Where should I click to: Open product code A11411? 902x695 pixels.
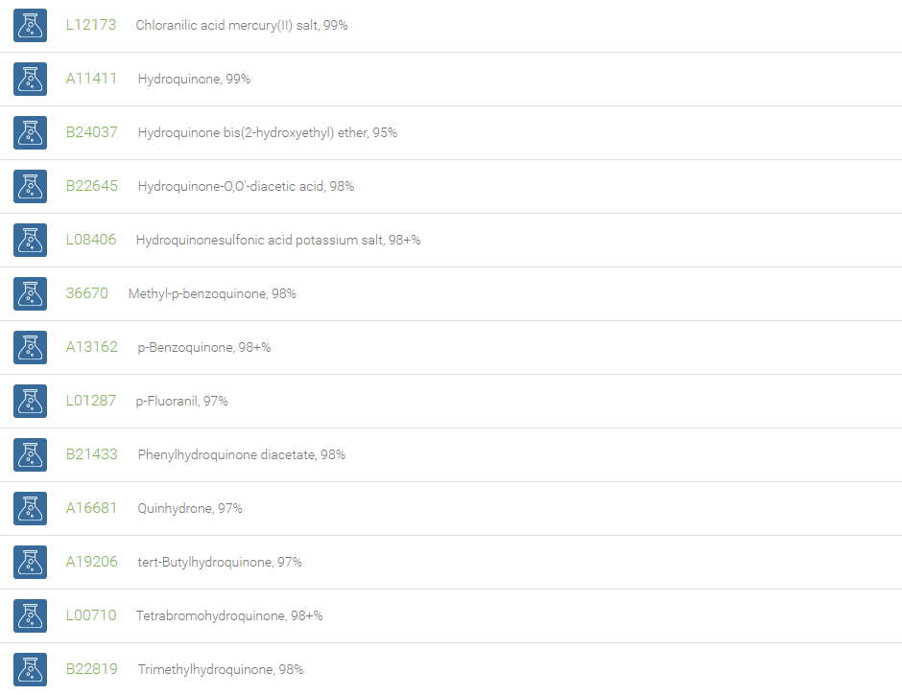click(91, 79)
